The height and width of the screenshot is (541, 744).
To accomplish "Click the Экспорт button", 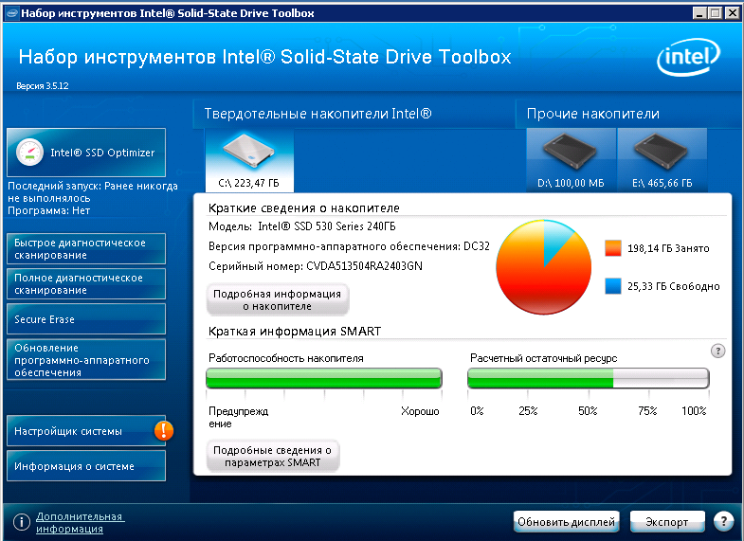I will pos(666,521).
